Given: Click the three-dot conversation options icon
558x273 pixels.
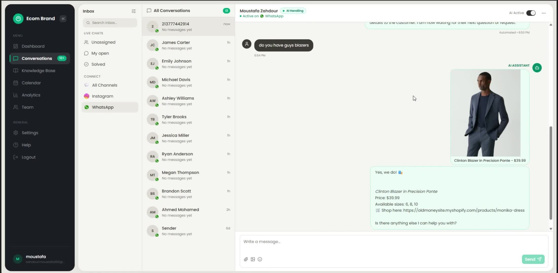Looking at the screenshot, I should [x=544, y=13].
